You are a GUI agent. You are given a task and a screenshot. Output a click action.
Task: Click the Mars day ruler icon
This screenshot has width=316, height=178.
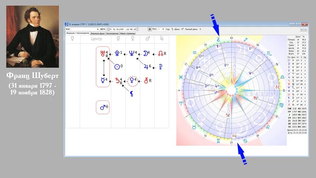[x=182, y=29]
